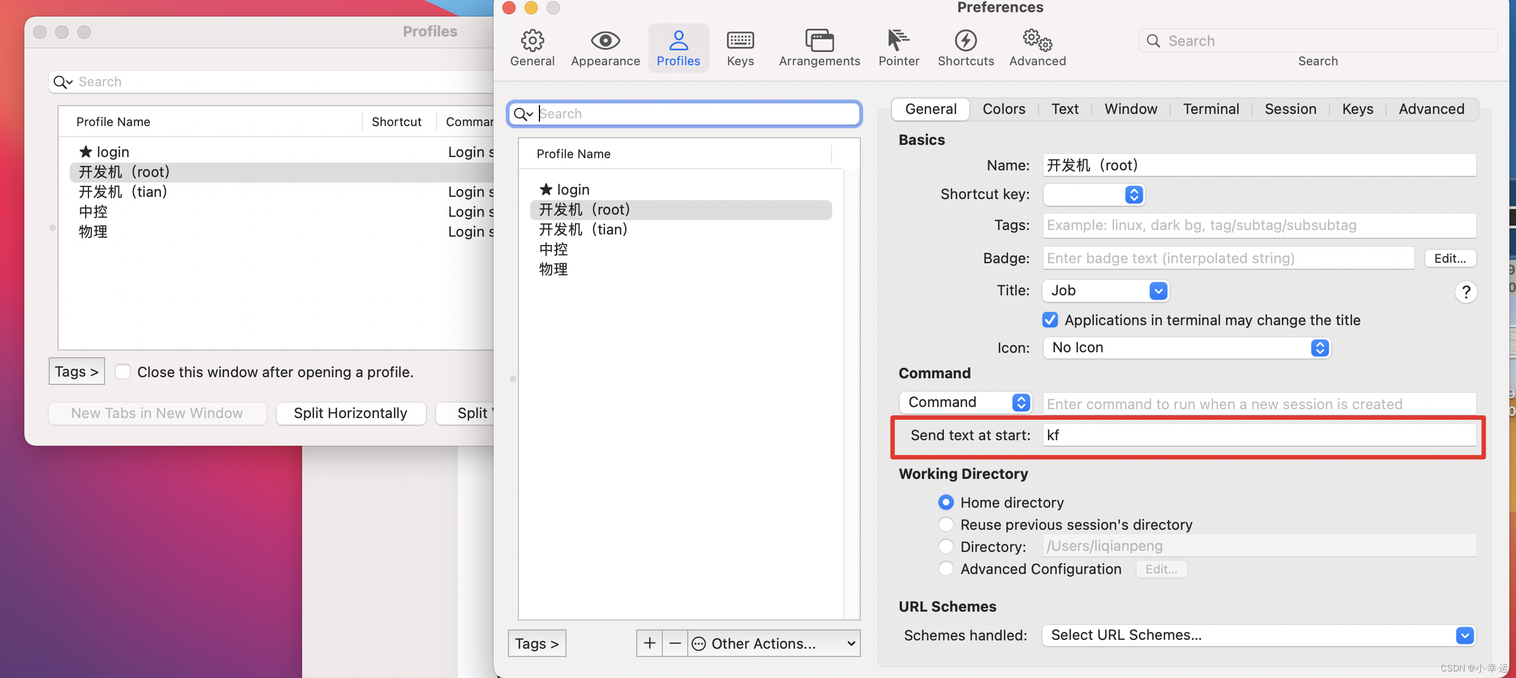Switch to Window tab
The image size is (1516, 678).
pos(1130,109)
